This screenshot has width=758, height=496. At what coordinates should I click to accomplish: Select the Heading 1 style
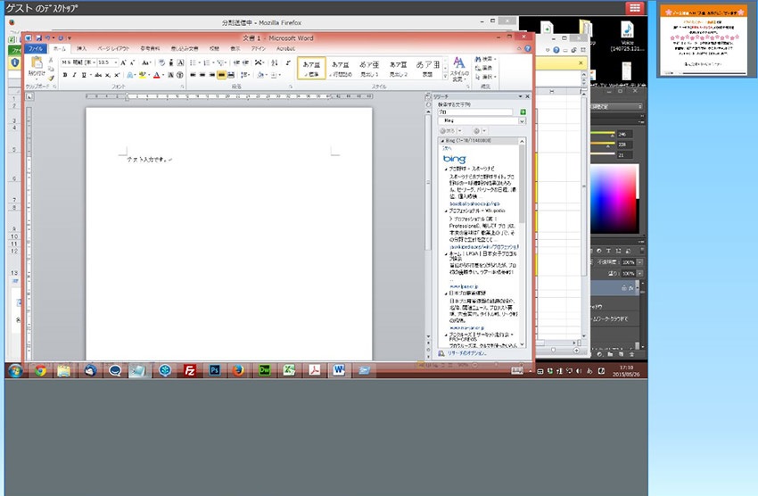369,68
